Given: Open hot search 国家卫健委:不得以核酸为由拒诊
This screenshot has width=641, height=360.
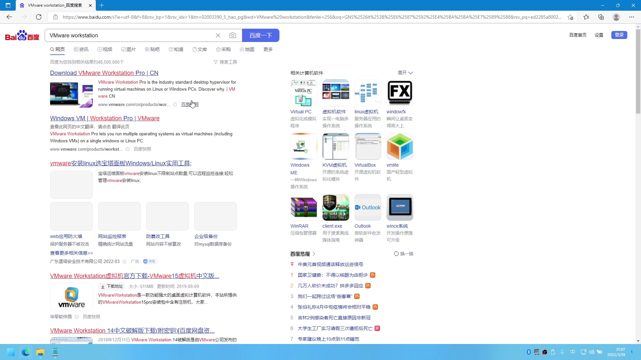Looking at the screenshot, I should tap(333, 275).
